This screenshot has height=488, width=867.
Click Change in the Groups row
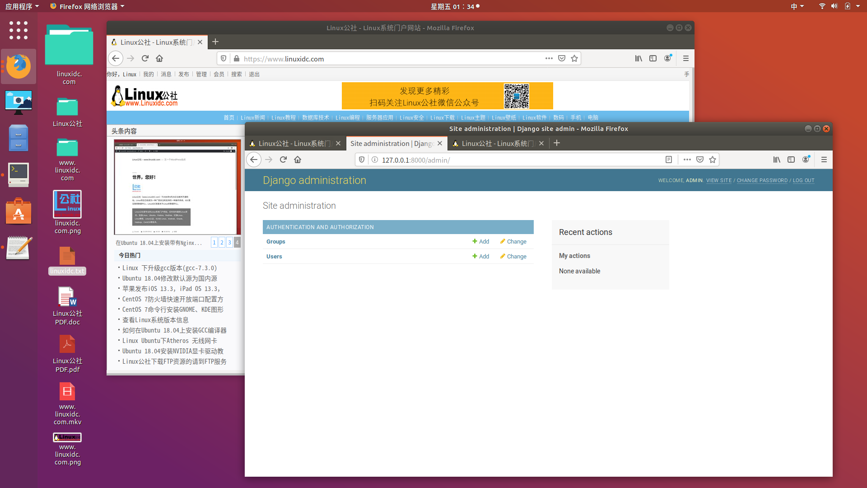[x=513, y=242]
